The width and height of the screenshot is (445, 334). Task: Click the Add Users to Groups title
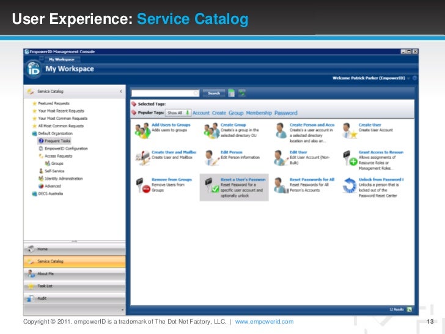171,125
